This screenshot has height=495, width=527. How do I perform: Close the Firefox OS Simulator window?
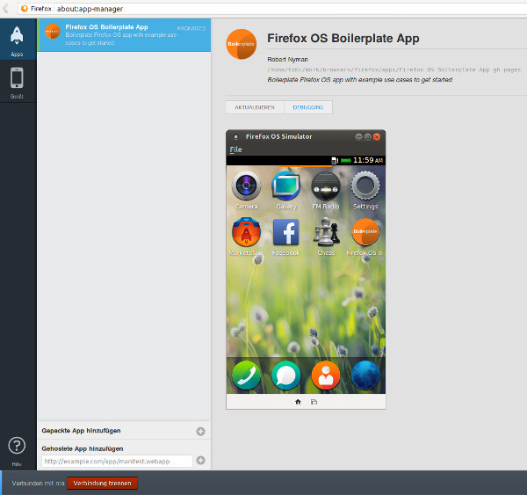pos(377,136)
